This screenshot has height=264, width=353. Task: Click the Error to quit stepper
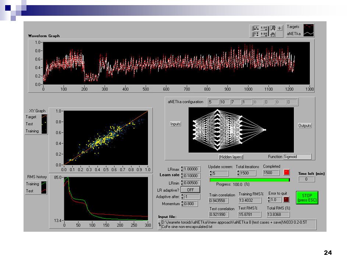268,199
